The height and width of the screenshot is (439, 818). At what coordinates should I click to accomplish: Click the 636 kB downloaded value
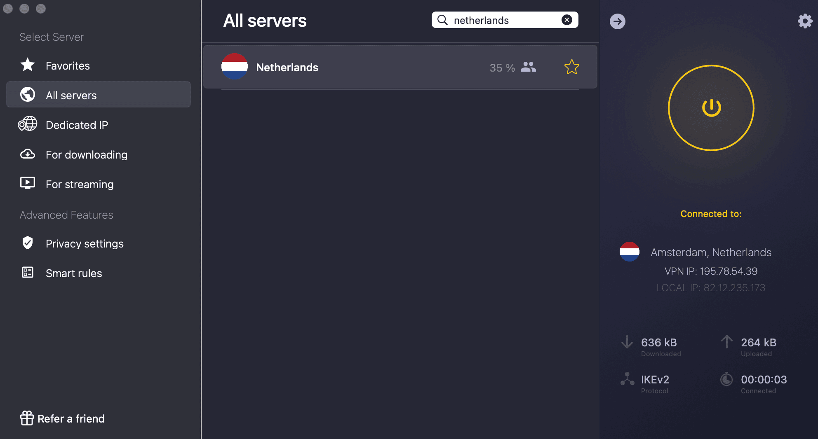(x=659, y=342)
